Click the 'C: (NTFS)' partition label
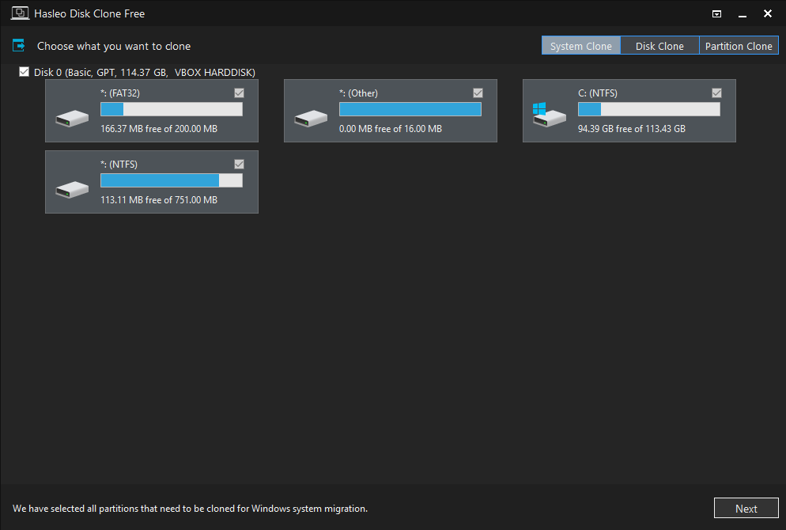This screenshot has height=530, width=786. click(598, 93)
